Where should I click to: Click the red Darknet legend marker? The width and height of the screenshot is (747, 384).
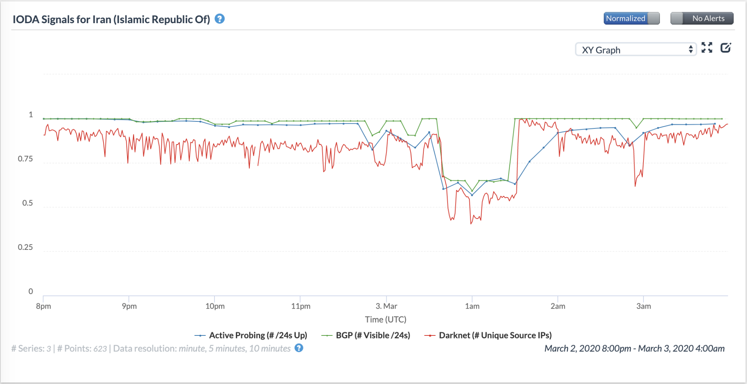pos(430,335)
